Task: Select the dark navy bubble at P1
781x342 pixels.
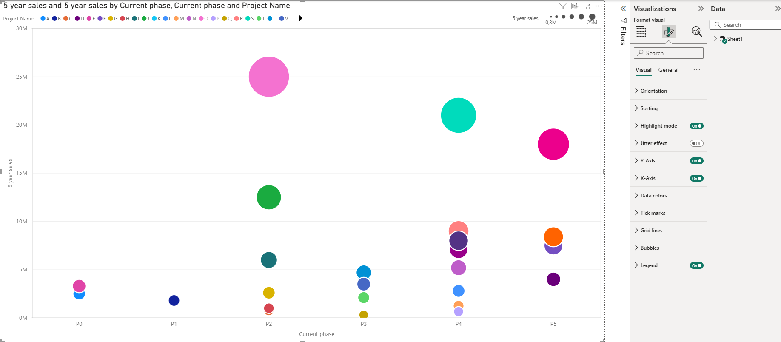Action: (174, 300)
